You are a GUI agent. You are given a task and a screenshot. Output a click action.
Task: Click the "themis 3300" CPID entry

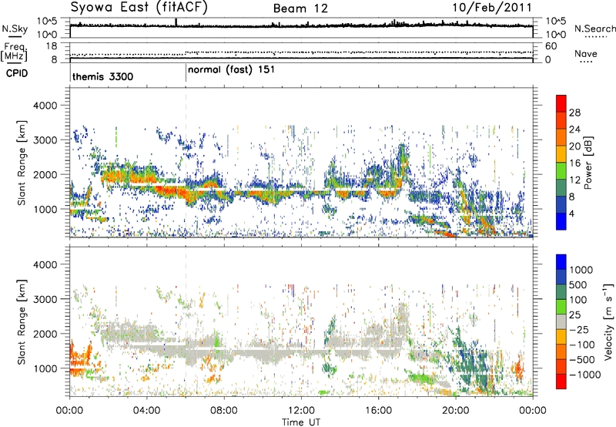point(102,76)
